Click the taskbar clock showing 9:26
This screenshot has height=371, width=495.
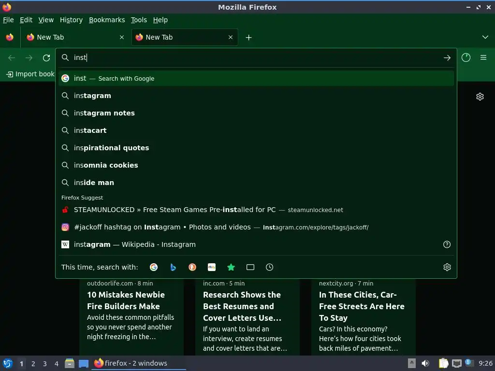coord(485,363)
